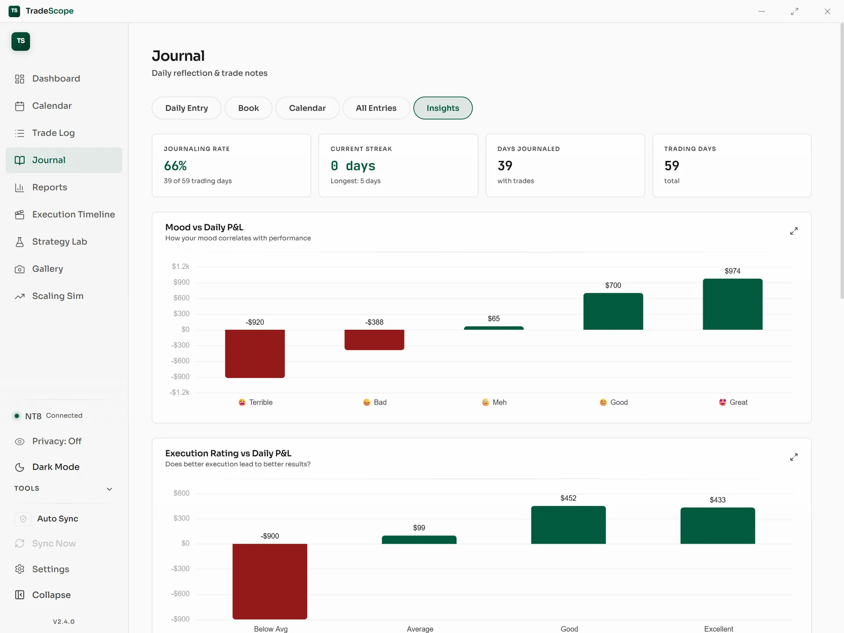Click the Trade Log list icon
This screenshot has width=844, height=633.
point(19,133)
